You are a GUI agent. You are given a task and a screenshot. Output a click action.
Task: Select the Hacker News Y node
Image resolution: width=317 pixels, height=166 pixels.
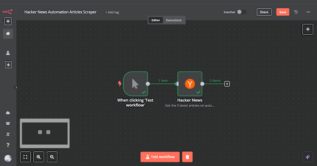190,84
